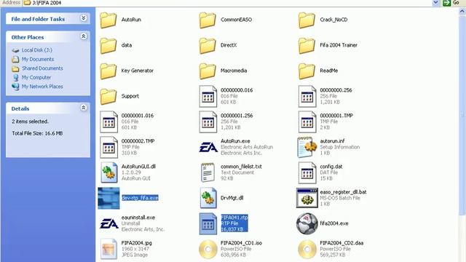Select the 00000001.TMP file icon
The height and width of the screenshot is (262, 466).
click(307, 122)
